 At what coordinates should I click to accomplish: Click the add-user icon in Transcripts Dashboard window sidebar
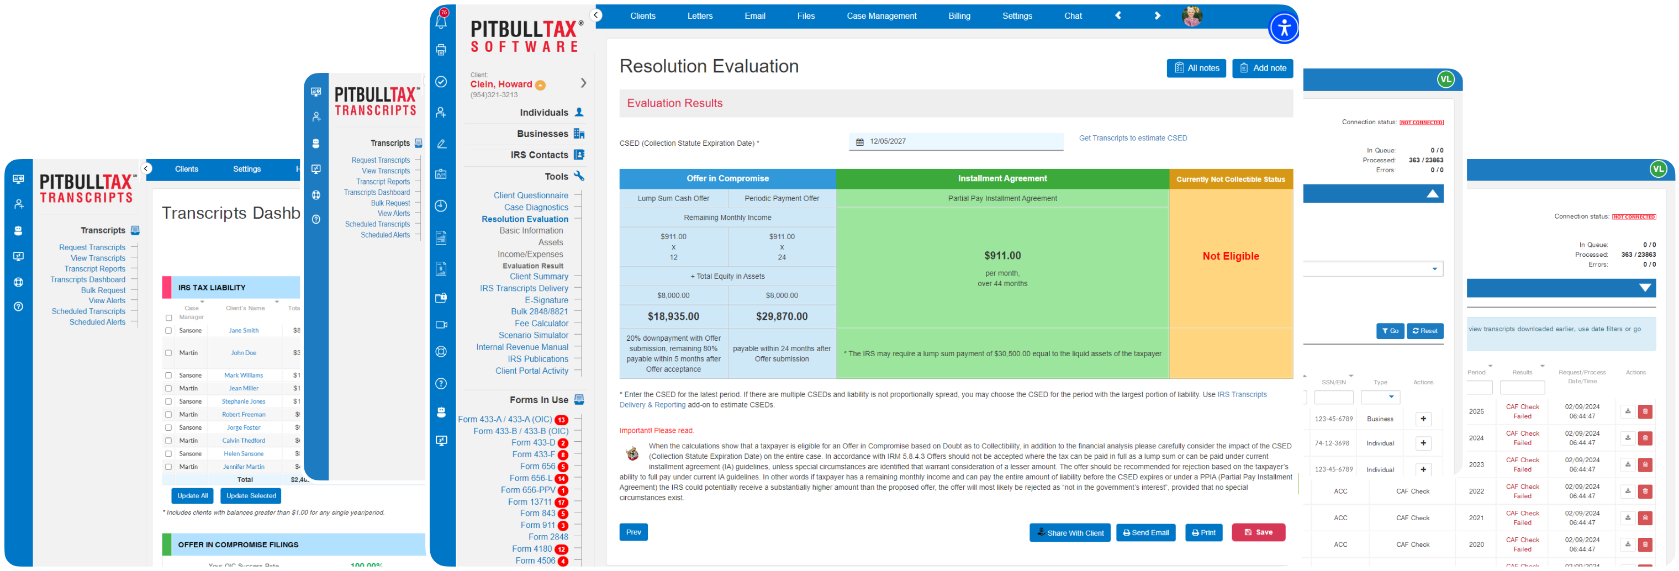[x=18, y=205]
